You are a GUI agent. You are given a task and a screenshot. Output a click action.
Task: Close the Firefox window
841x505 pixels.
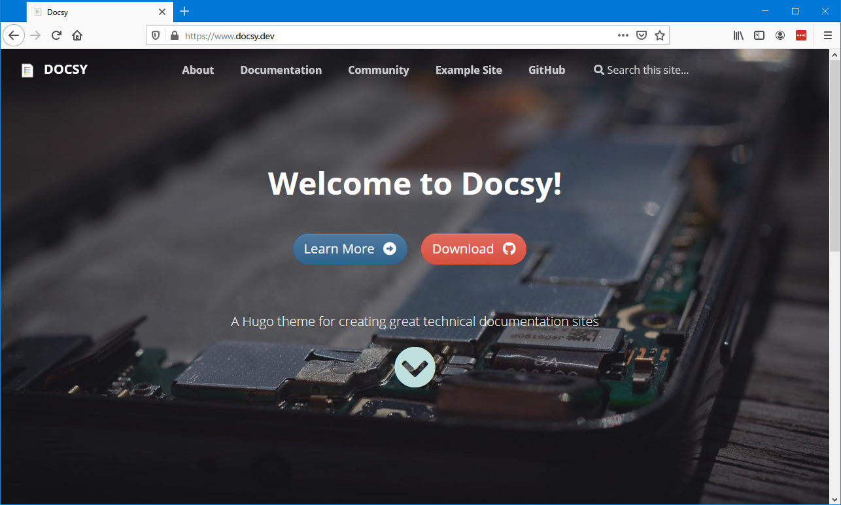pyautogui.click(x=825, y=11)
